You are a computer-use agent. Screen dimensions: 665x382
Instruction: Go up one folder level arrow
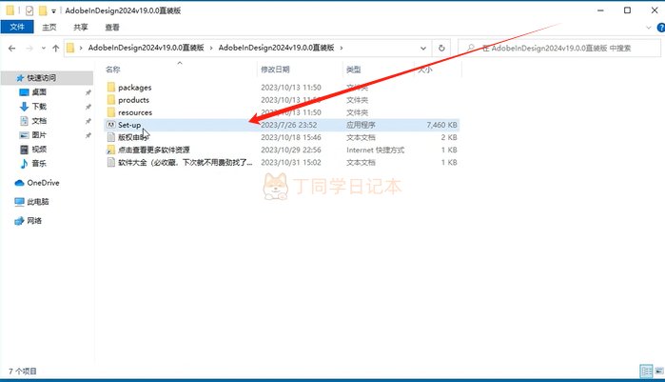click(x=55, y=49)
